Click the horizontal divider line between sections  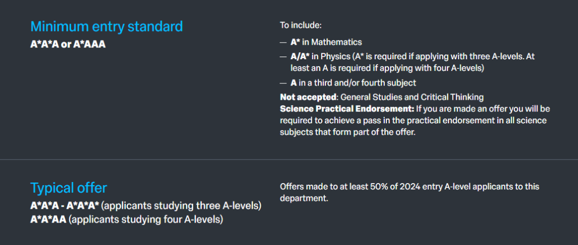point(289,160)
